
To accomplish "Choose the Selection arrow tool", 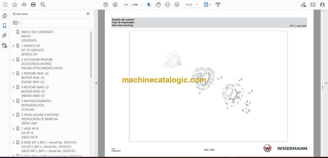I will coord(149,5).
